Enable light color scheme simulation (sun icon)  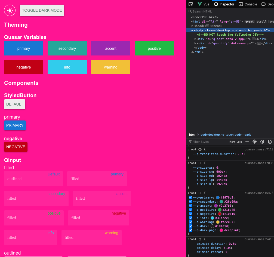[x=255, y=142]
